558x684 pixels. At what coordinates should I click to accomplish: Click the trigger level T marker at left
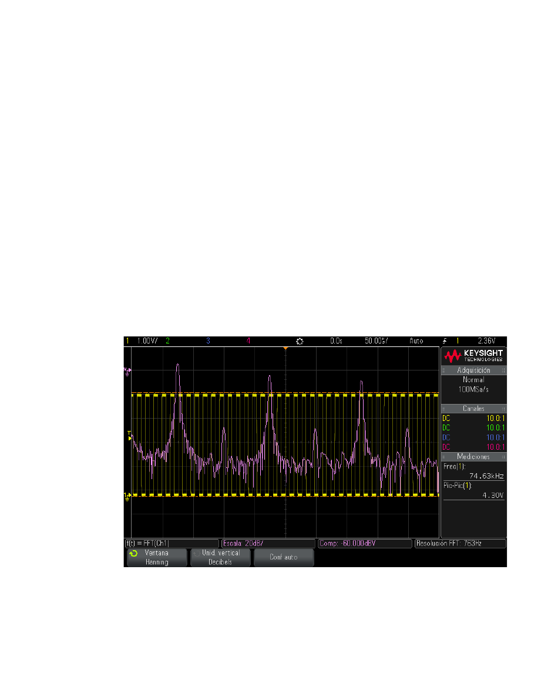(x=130, y=435)
